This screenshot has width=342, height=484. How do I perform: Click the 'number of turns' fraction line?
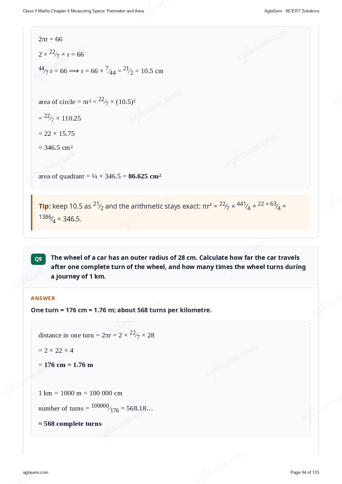click(96, 408)
